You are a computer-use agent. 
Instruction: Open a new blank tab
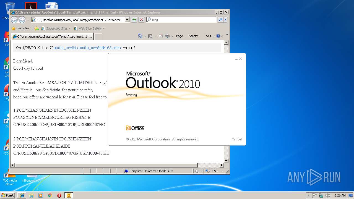98,36
